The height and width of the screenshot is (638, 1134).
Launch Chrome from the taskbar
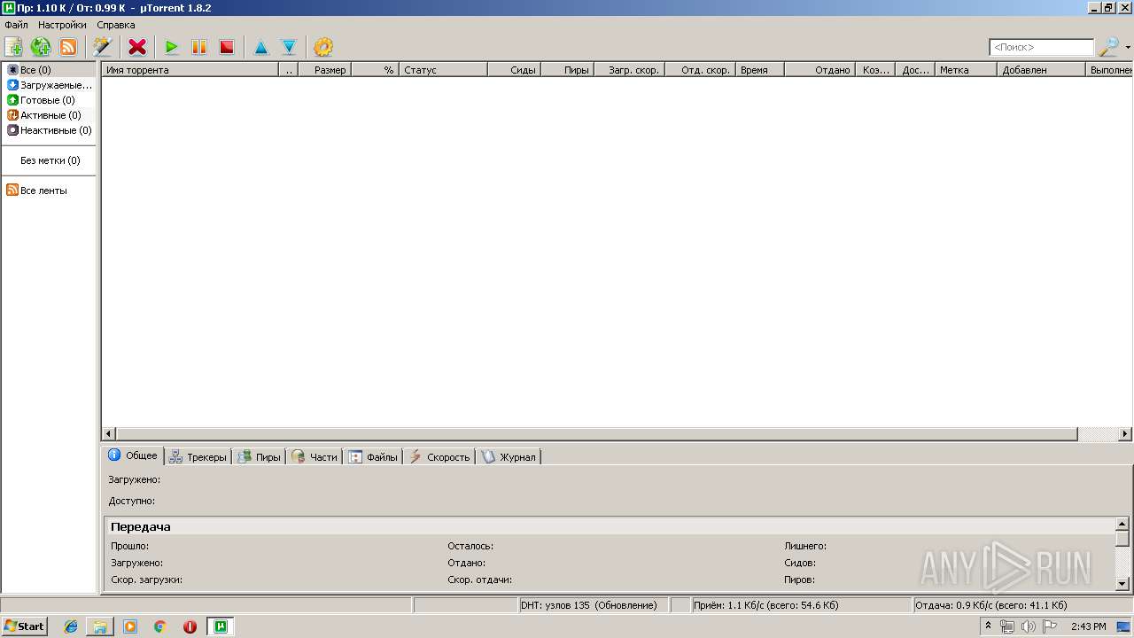(x=160, y=626)
